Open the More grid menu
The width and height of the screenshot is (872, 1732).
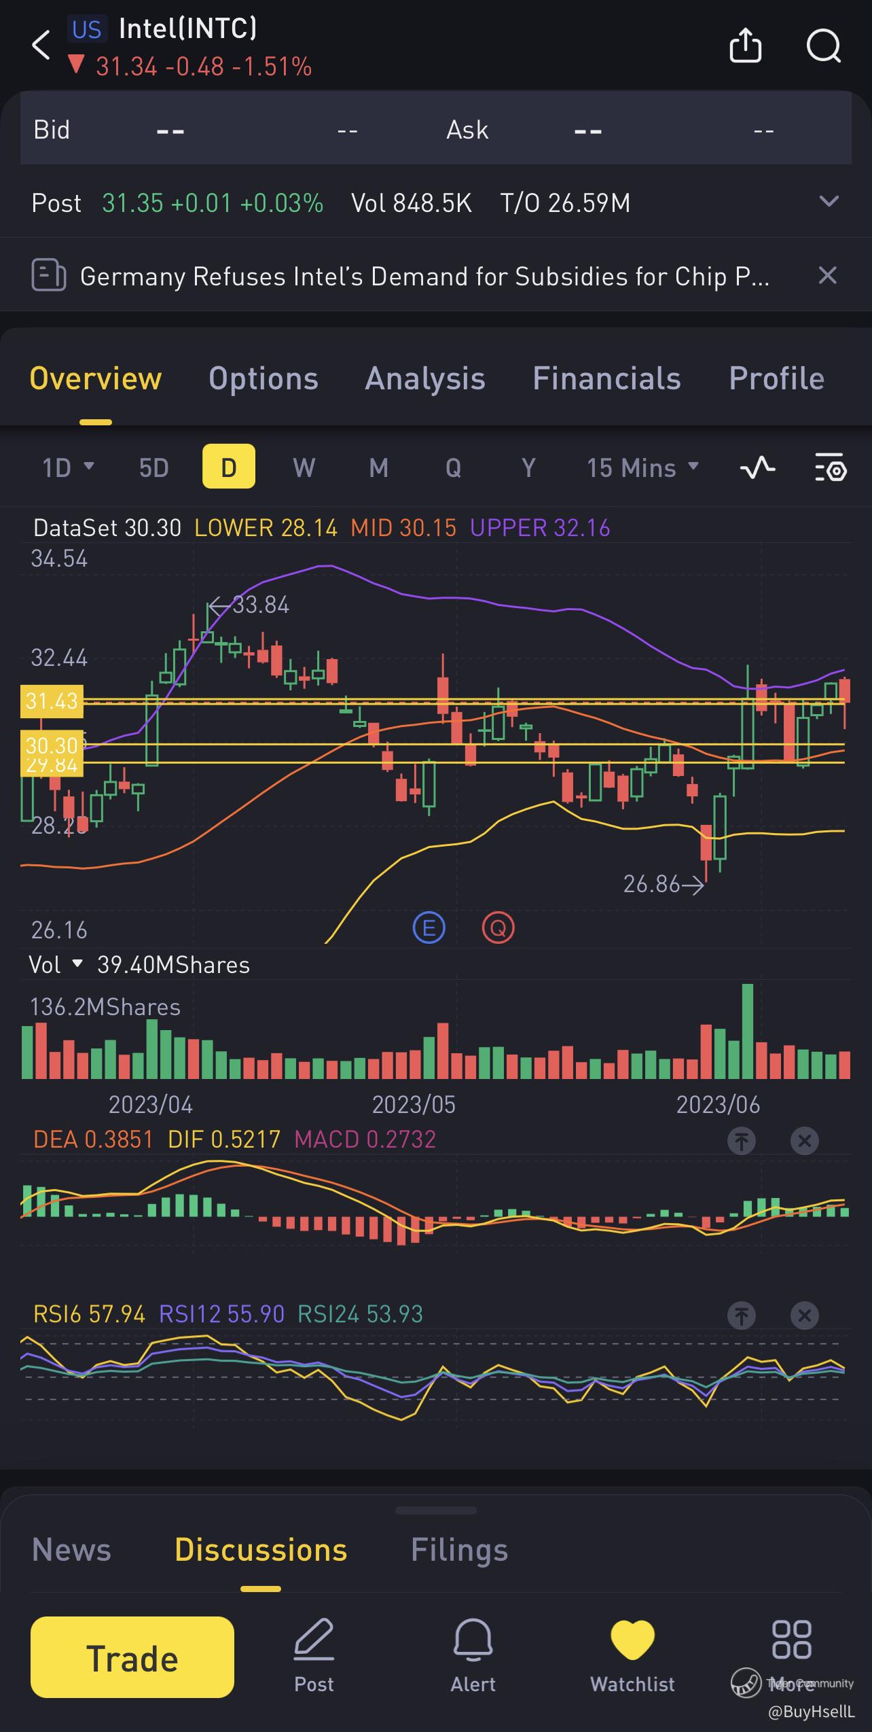coord(792,1656)
